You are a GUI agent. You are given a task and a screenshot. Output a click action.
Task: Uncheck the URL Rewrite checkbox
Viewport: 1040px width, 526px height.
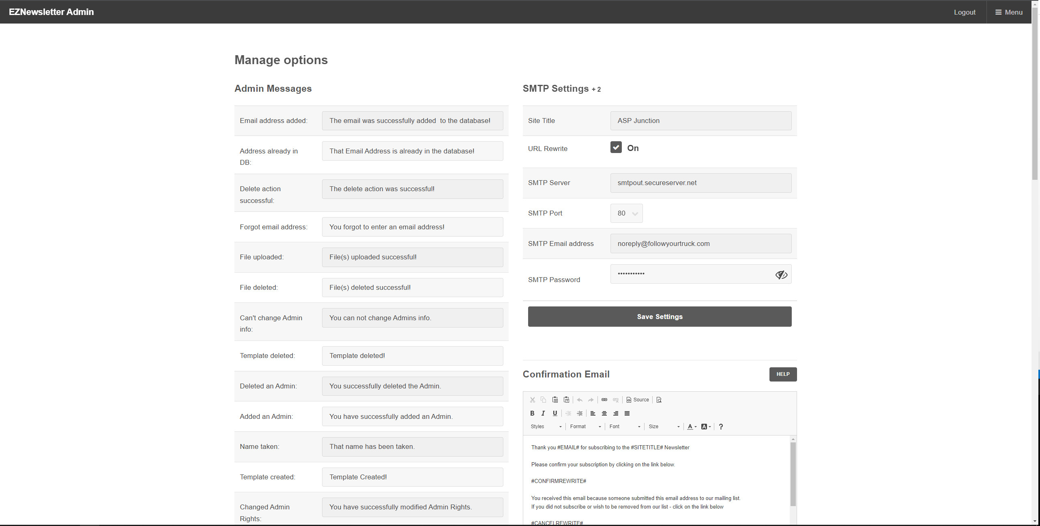616,147
